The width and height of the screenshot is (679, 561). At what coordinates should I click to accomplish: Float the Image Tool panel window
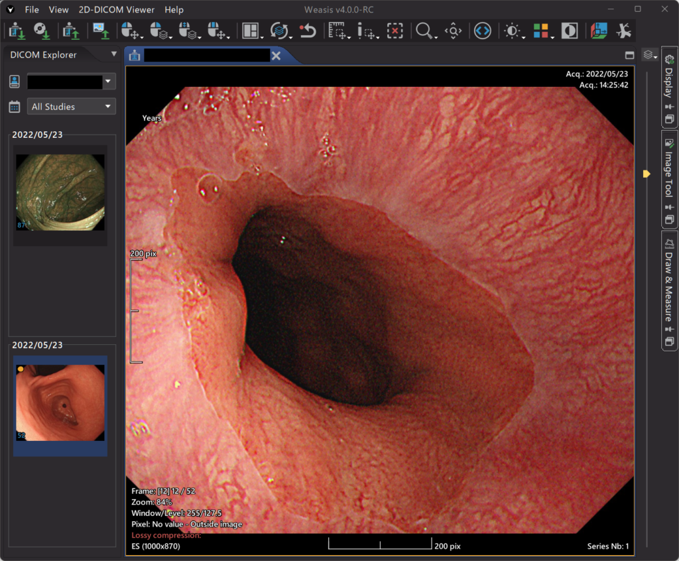click(x=670, y=219)
